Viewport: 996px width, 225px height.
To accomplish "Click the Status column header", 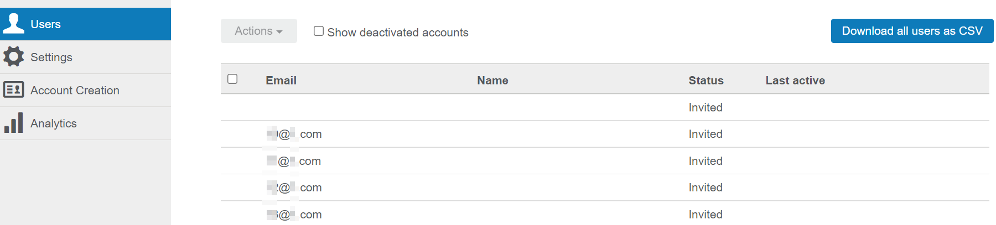I will coord(705,81).
